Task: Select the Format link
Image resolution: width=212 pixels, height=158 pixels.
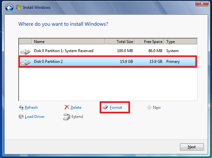Action: point(116,108)
